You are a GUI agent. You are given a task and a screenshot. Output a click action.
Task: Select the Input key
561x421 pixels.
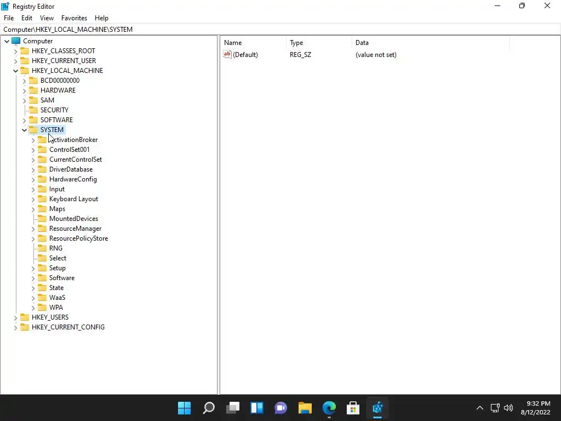57,189
